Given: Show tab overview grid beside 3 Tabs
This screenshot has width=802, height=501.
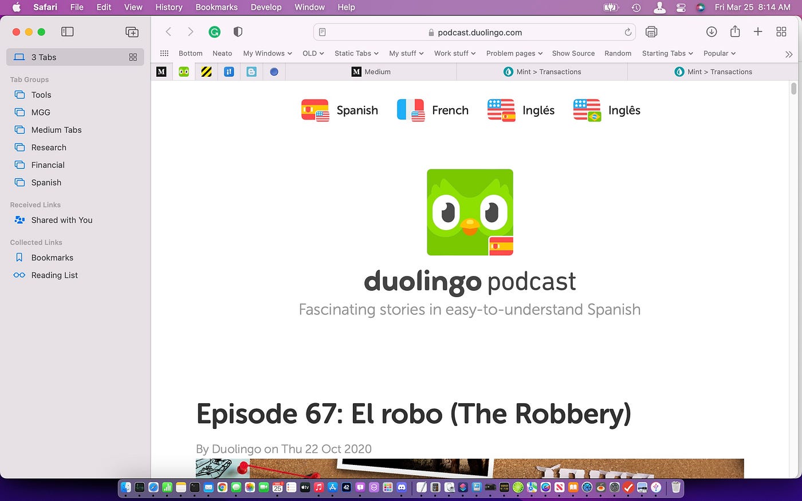Looking at the screenshot, I should click(x=133, y=57).
